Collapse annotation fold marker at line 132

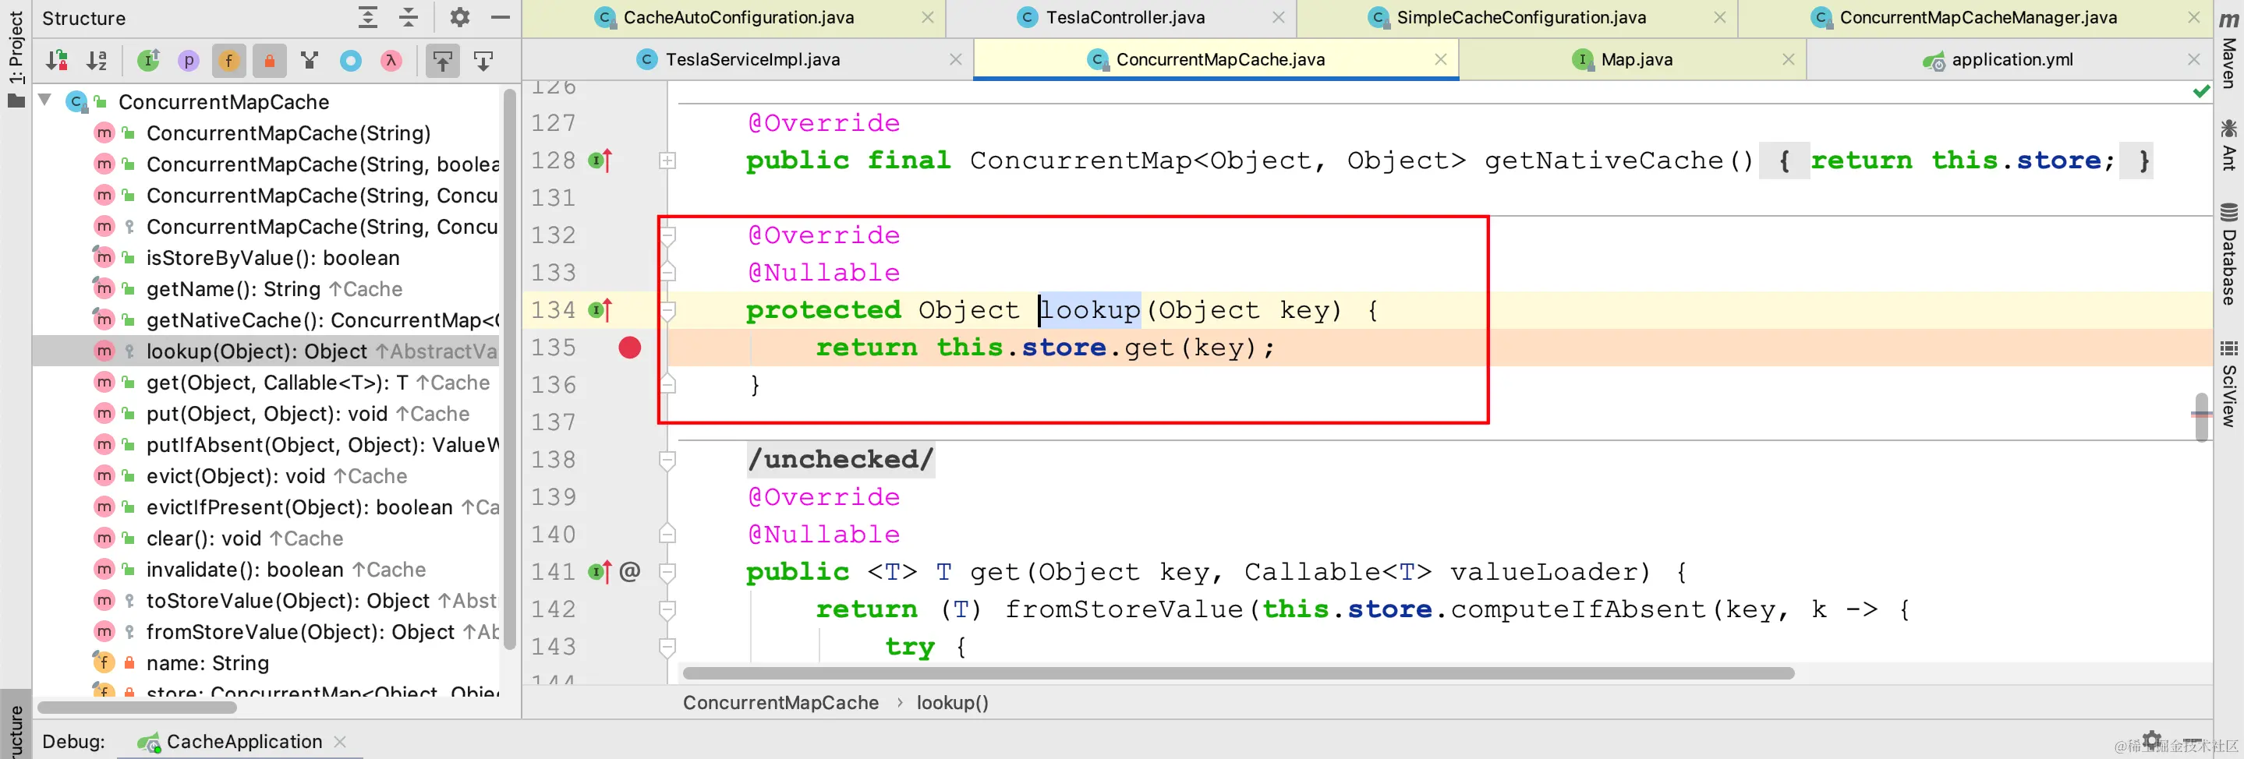click(x=667, y=235)
